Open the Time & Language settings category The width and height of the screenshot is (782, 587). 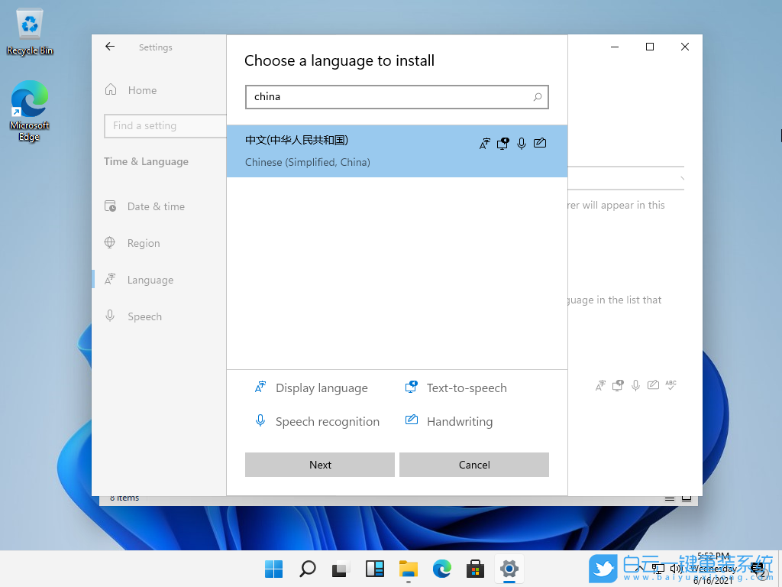click(x=145, y=161)
